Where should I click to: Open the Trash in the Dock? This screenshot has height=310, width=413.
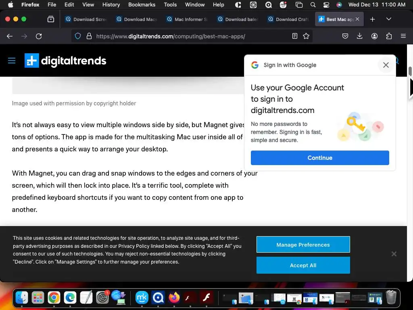tap(391, 297)
